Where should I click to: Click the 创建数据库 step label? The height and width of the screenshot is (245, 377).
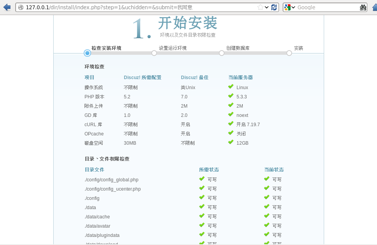tap(238, 48)
